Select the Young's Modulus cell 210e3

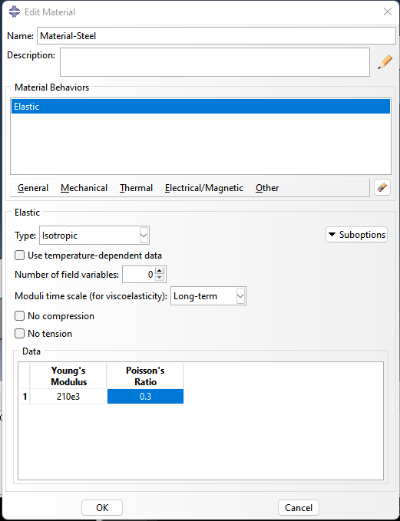point(68,396)
